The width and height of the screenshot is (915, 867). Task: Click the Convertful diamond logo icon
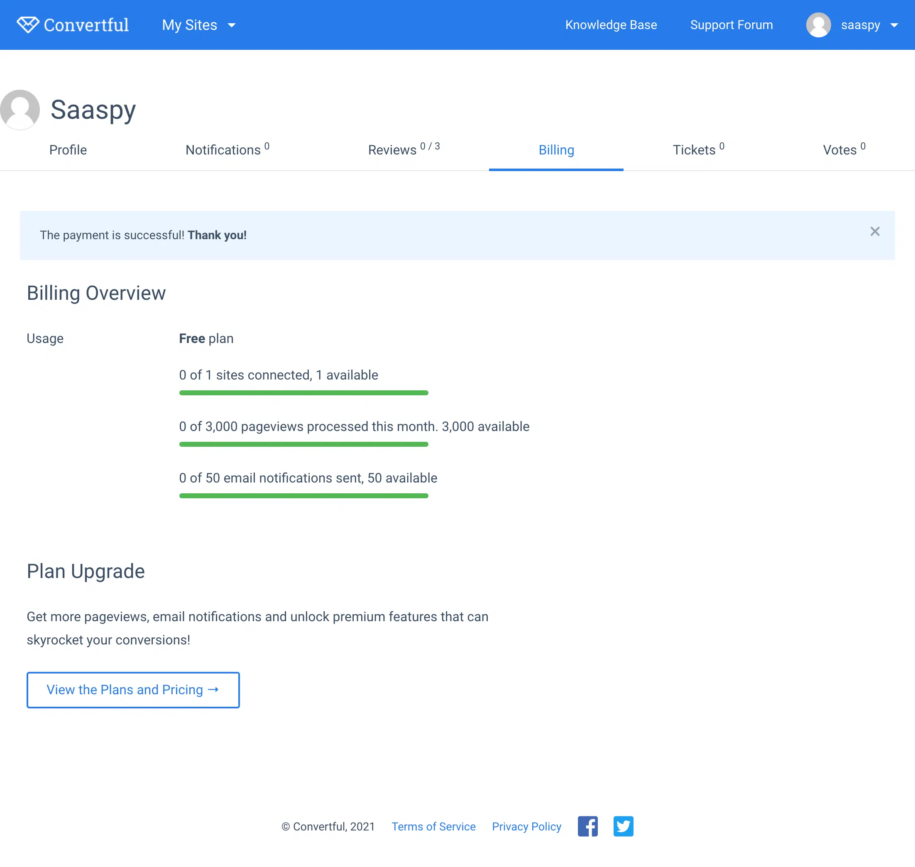point(28,25)
